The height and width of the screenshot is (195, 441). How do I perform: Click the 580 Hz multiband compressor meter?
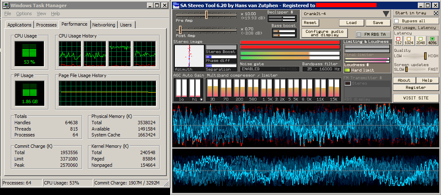pyautogui.click(x=253, y=88)
